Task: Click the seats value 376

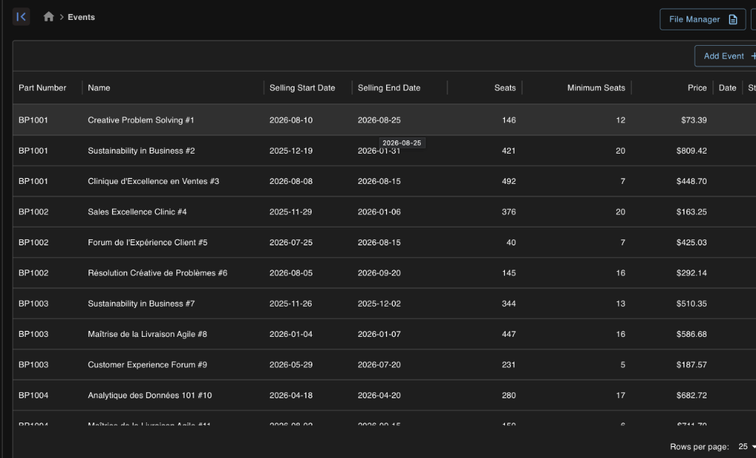Action: click(x=509, y=212)
